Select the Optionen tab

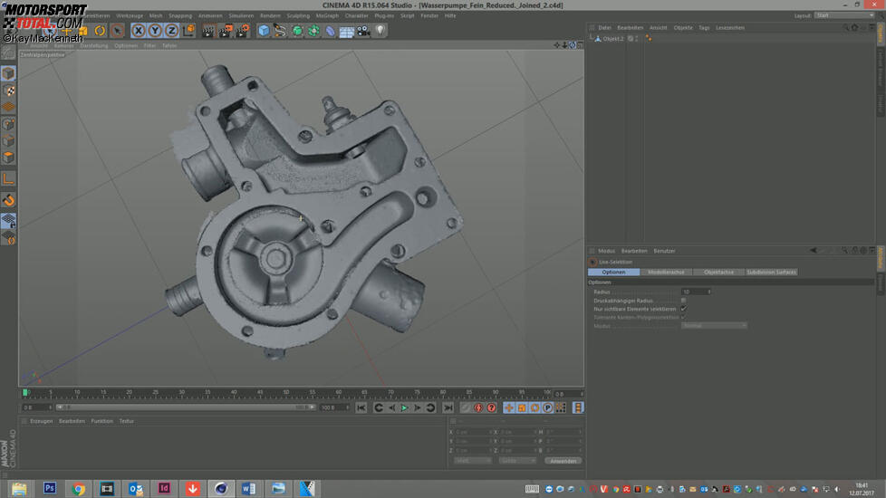pos(613,273)
